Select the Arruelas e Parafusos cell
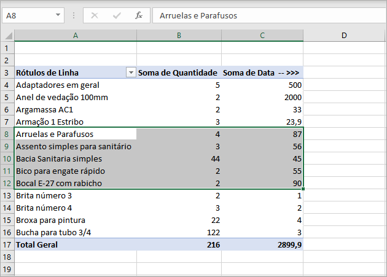Image resolution: width=387 pixels, height=277 pixels. tap(76, 134)
